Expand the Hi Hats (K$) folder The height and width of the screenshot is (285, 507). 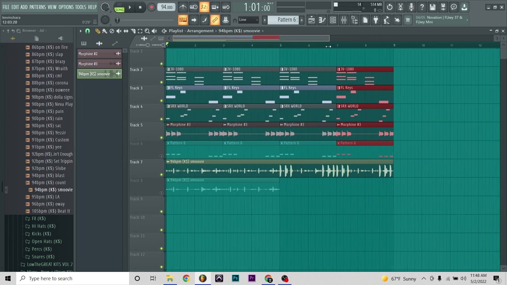tap(44, 226)
